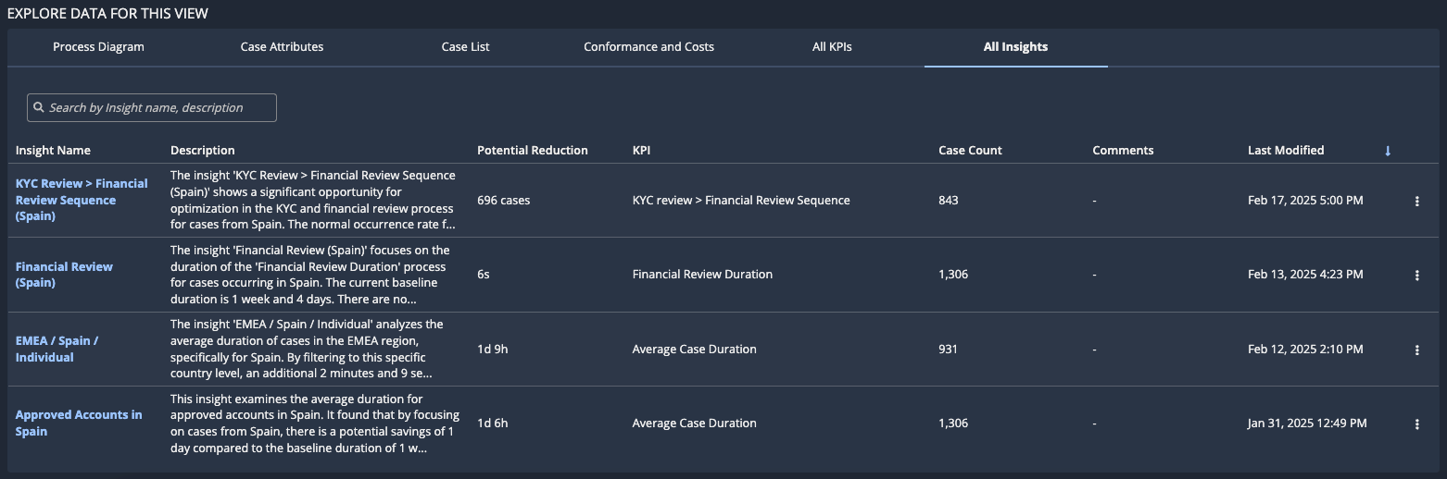Sort by Insight Name column header
Screen dimensions: 1447x479
click(x=53, y=150)
